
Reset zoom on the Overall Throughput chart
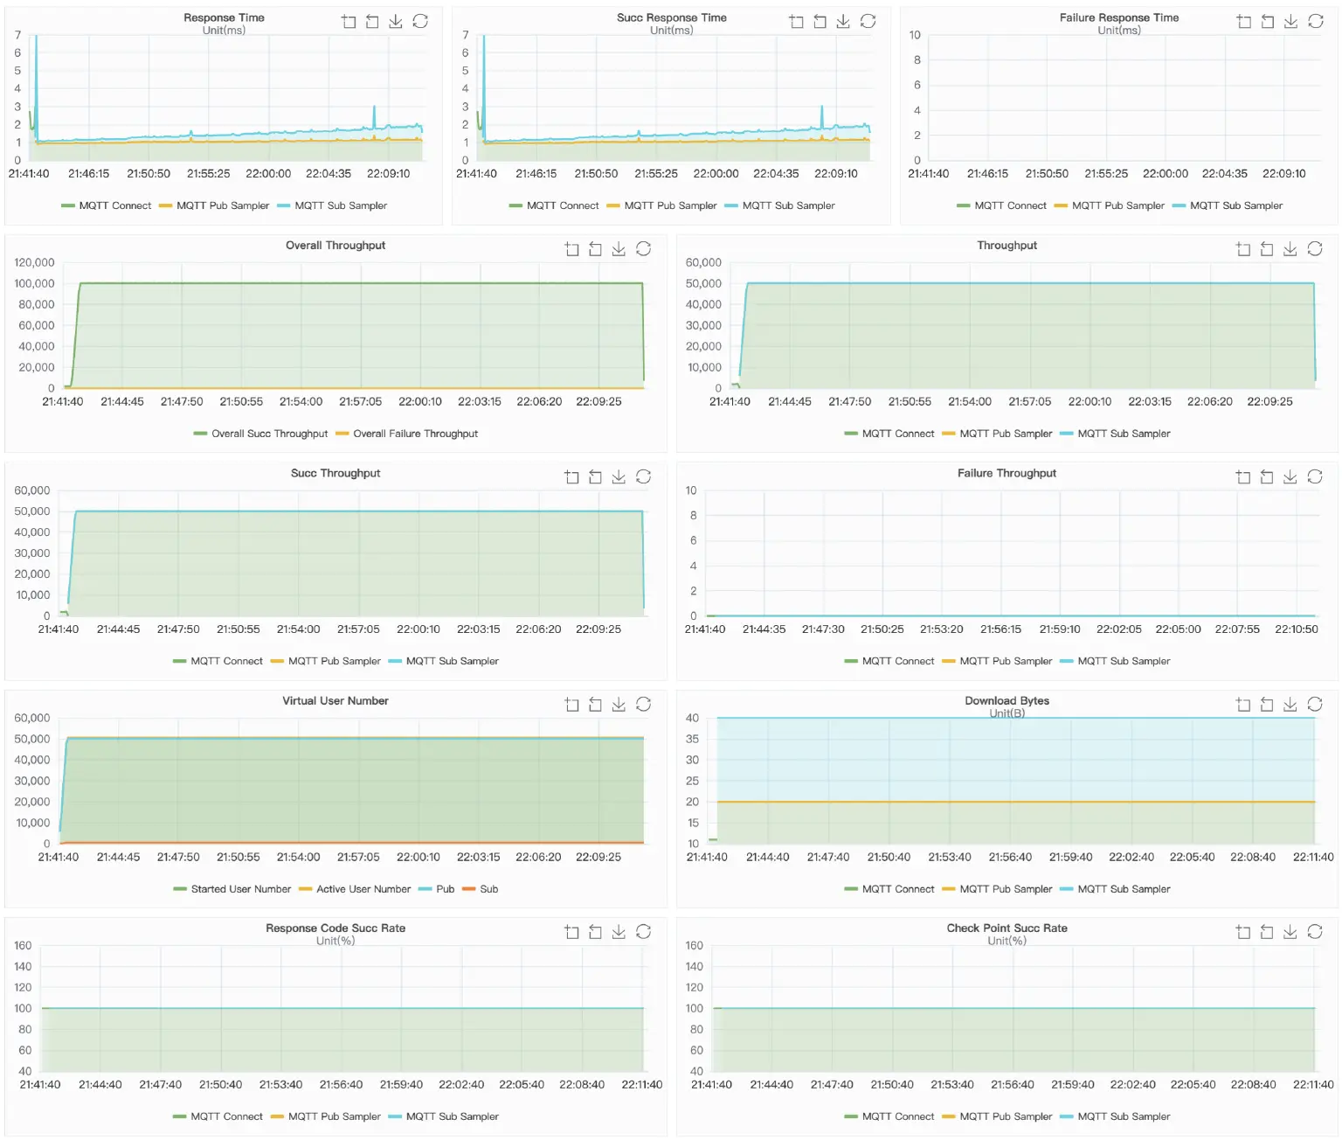595,249
